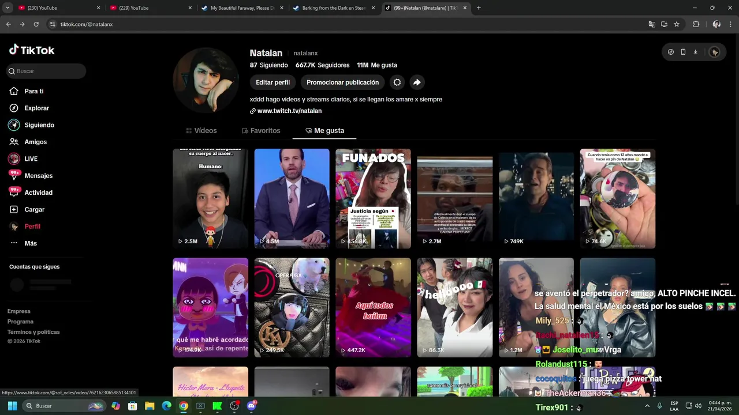Click the TikTok coins icon top right
Screen dimensions: 739x415
click(671, 52)
